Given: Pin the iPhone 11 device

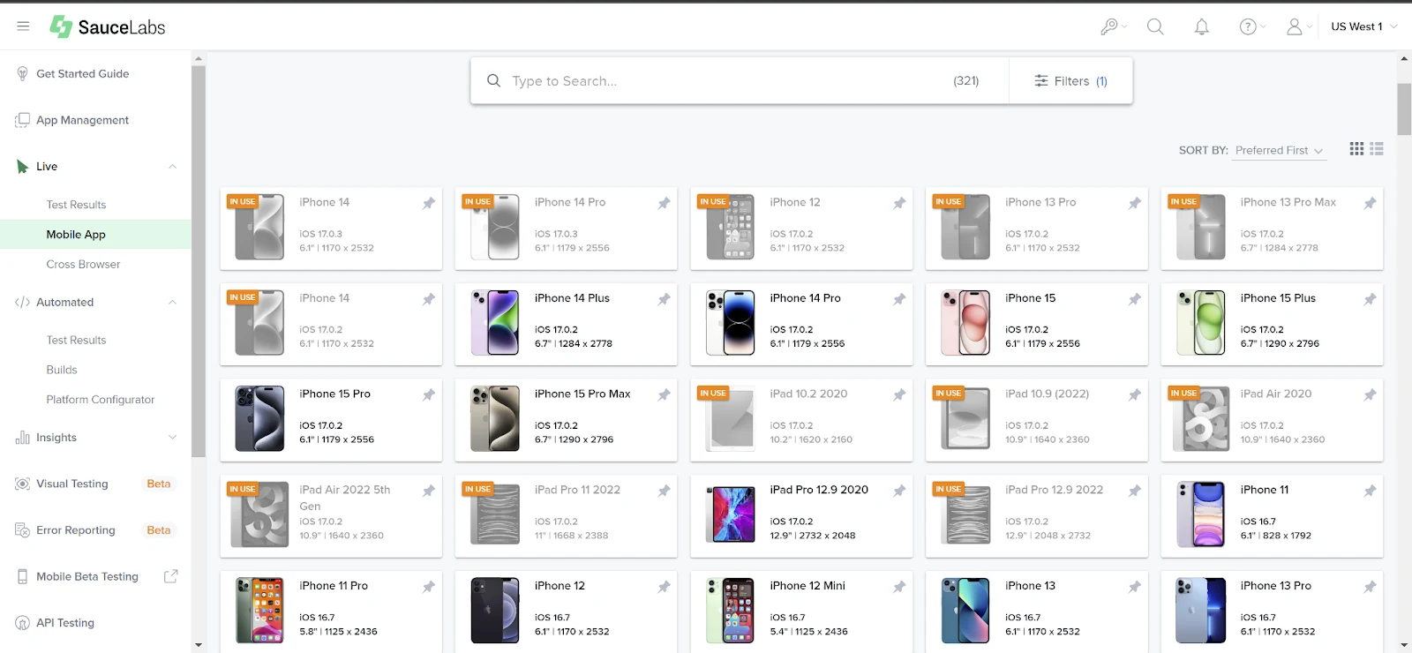Looking at the screenshot, I should point(1370,491).
